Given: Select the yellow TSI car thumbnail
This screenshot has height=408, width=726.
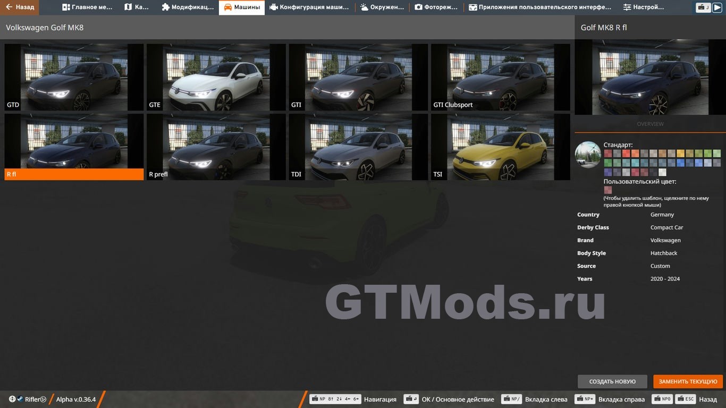Looking at the screenshot, I should tap(501, 147).
